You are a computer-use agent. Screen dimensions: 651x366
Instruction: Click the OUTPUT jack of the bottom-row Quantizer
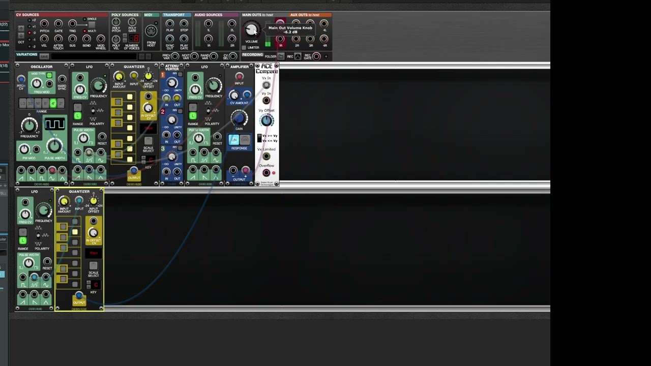[x=79, y=295]
